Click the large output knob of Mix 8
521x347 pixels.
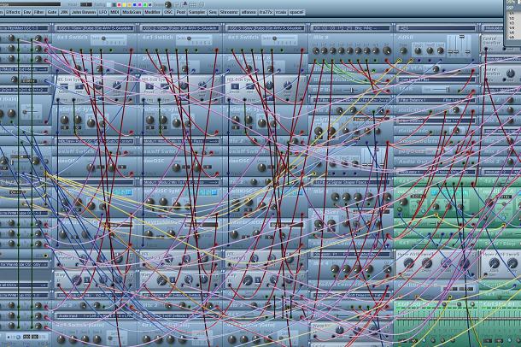[x=387, y=50]
